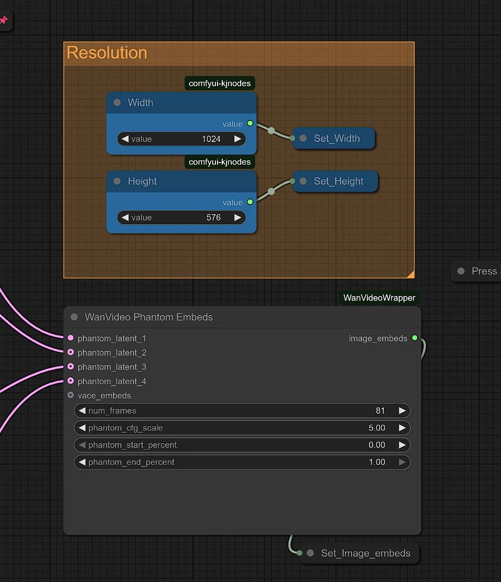Click the Height node's value output port
This screenshot has width=501, height=582.
coord(250,202)
